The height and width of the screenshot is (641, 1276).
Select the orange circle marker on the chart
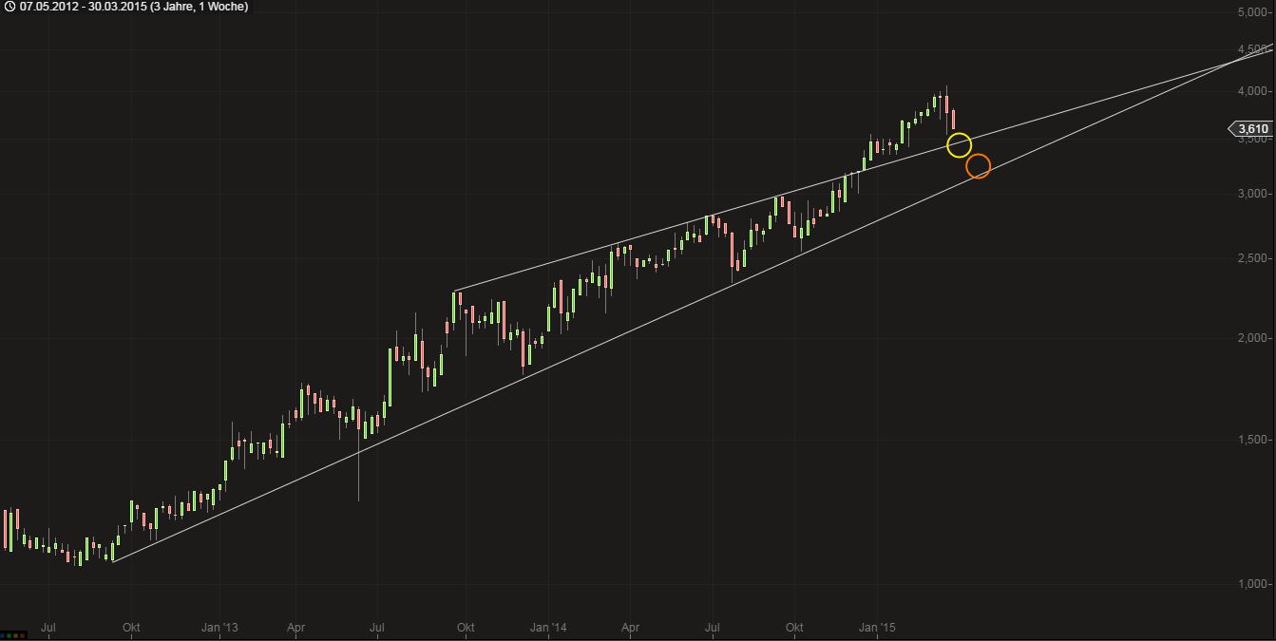[978, 166]
